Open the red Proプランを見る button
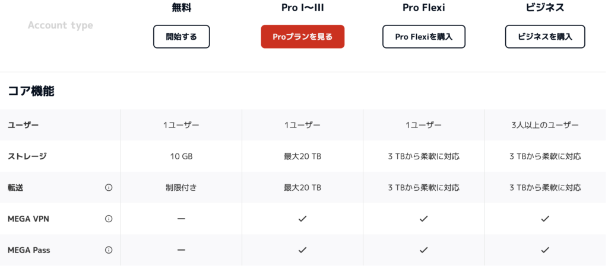The width and height of the screenshot is (608, 269). pos(302,37)
